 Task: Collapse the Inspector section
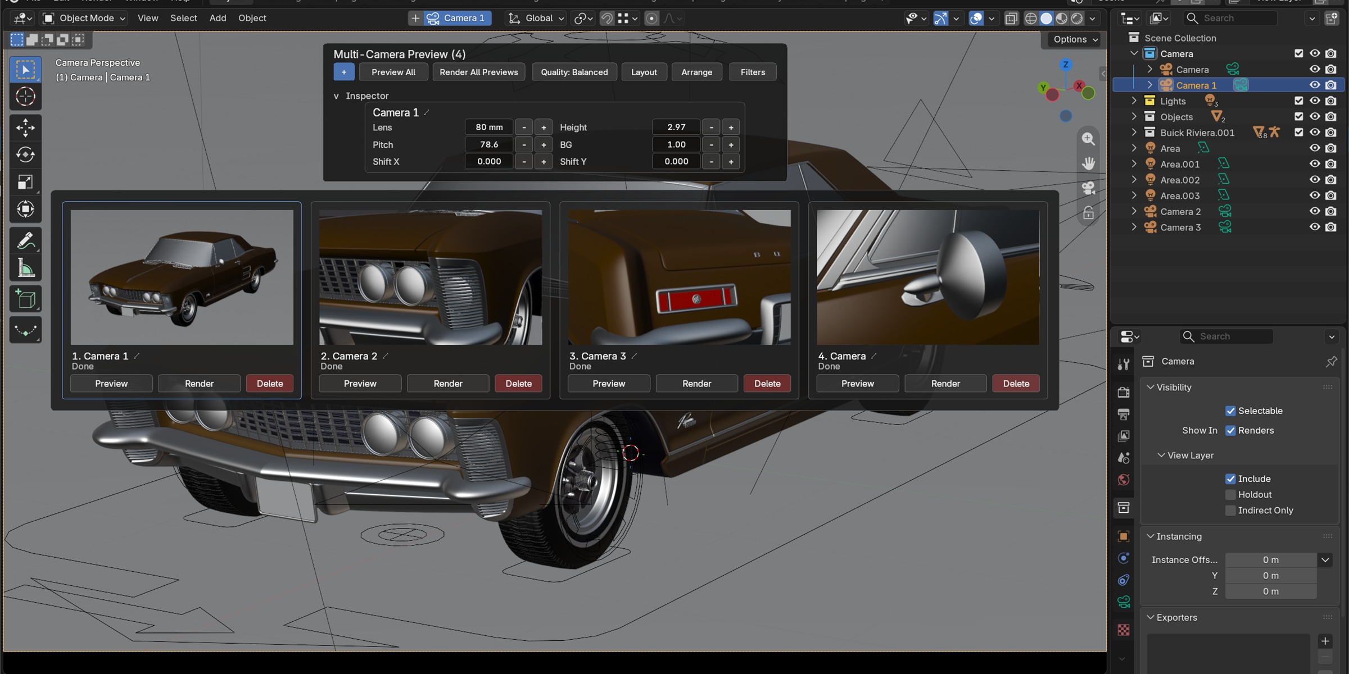[x=336, y=96]
